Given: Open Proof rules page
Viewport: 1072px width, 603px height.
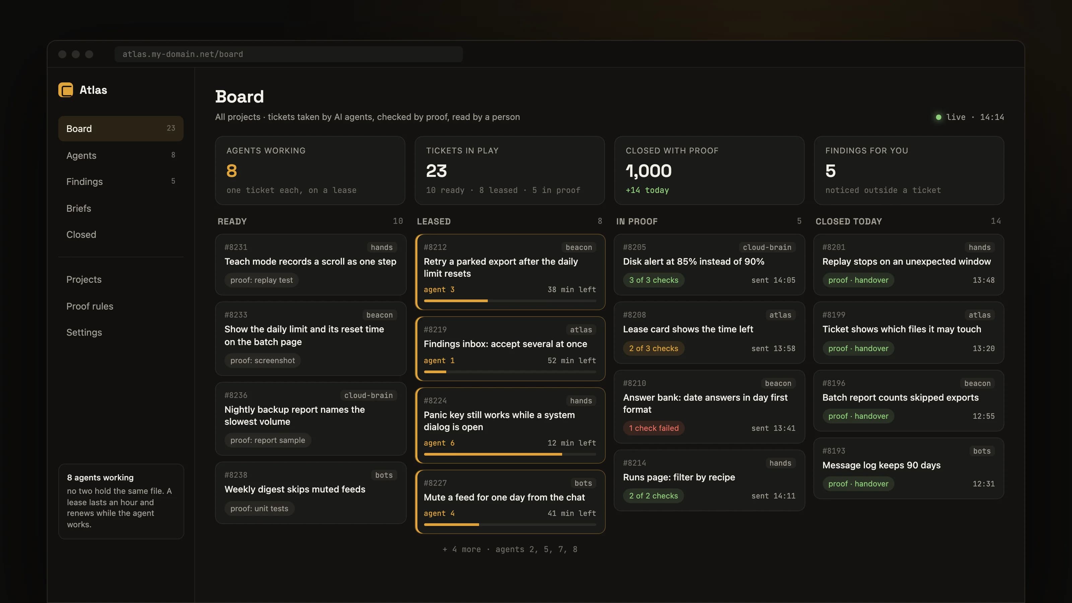Looking at the screenshot, I should pos(121,306).
